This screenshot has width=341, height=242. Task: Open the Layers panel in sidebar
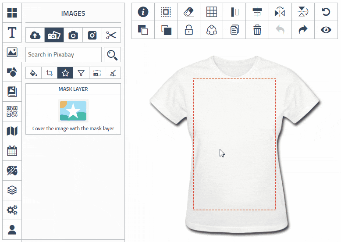click(12, 190)
